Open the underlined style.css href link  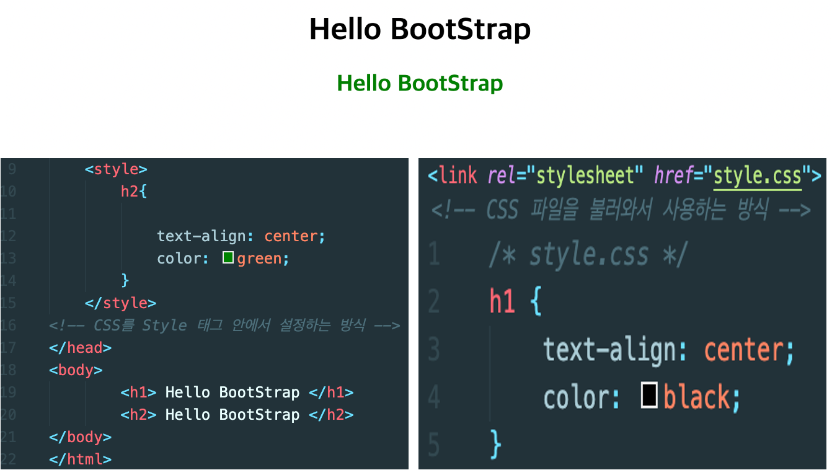[x=758, y=176]
